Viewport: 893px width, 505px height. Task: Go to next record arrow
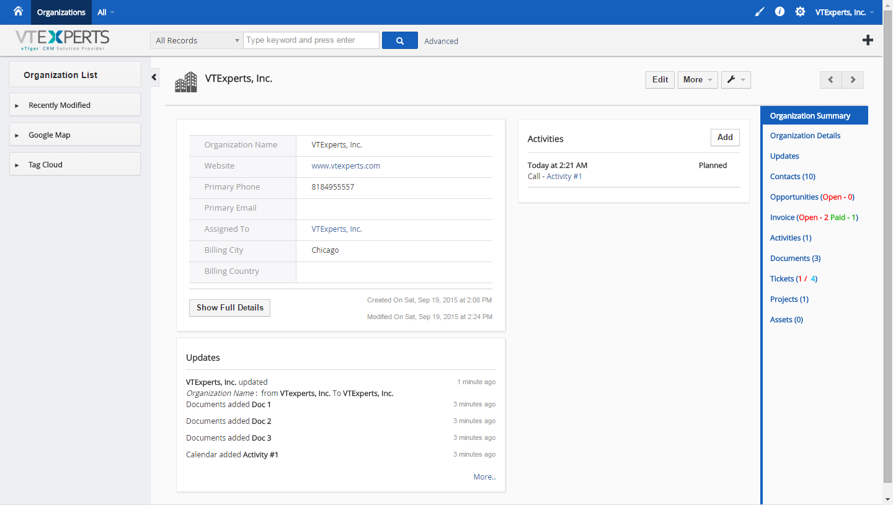pos(853,79)
